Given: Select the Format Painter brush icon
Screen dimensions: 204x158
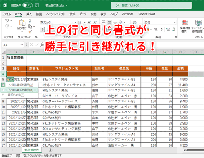Looking at the screenshot, I should [30, 32].
